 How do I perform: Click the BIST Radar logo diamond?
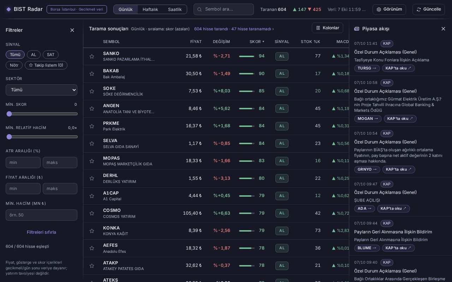[9, 9]
